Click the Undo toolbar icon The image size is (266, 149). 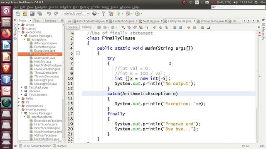[49, 14]
